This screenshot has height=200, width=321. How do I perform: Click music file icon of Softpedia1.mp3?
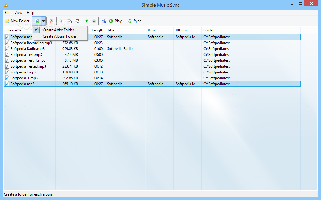coord(7,72)
